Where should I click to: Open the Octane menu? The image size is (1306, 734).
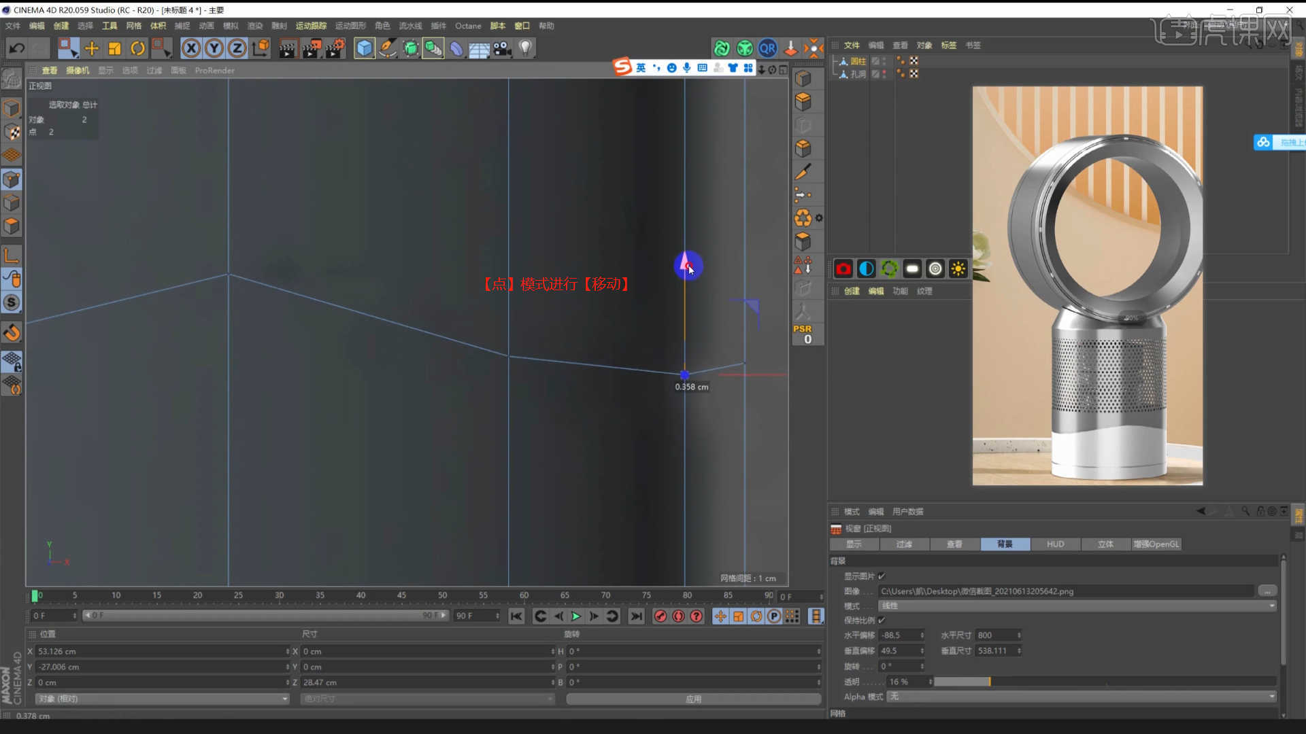(x=468, y=26)
